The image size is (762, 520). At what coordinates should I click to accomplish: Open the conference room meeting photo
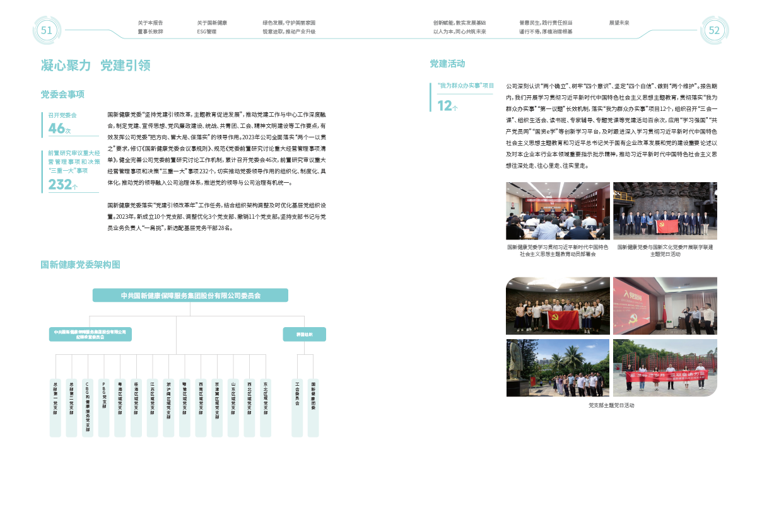[558, 211]
